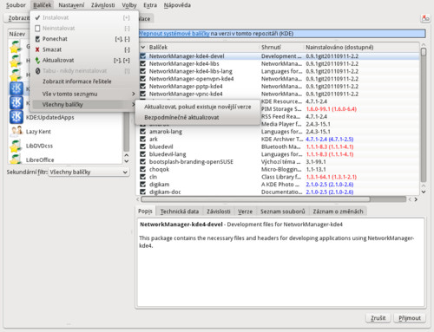The height and width of the screenshot is (332, 434).
Task: Sort by the Shrnutí column header
Action: coord(281,47)
